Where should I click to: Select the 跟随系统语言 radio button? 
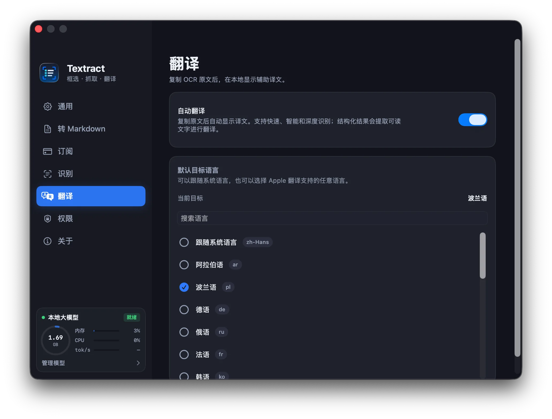pos(184,242)
